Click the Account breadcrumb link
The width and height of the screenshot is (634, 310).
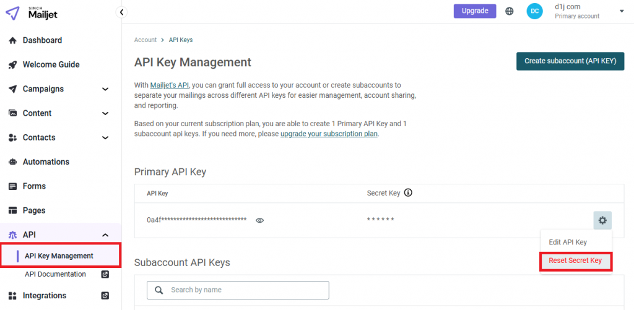click(x=145, y=40)
